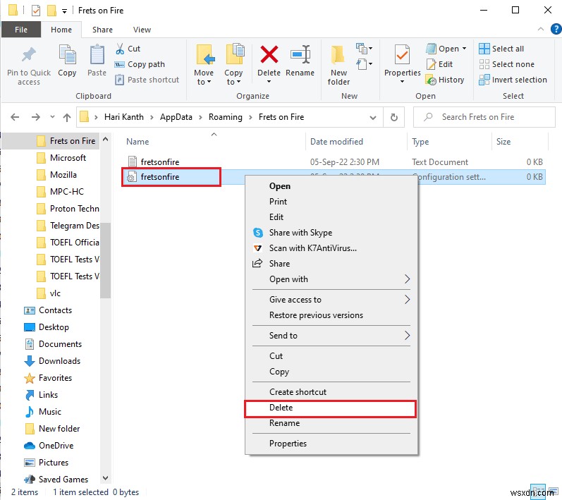Click Roaming in the breadcrumb path
Viewport: 562px width, 500px height.
click(x=226, y=117)
